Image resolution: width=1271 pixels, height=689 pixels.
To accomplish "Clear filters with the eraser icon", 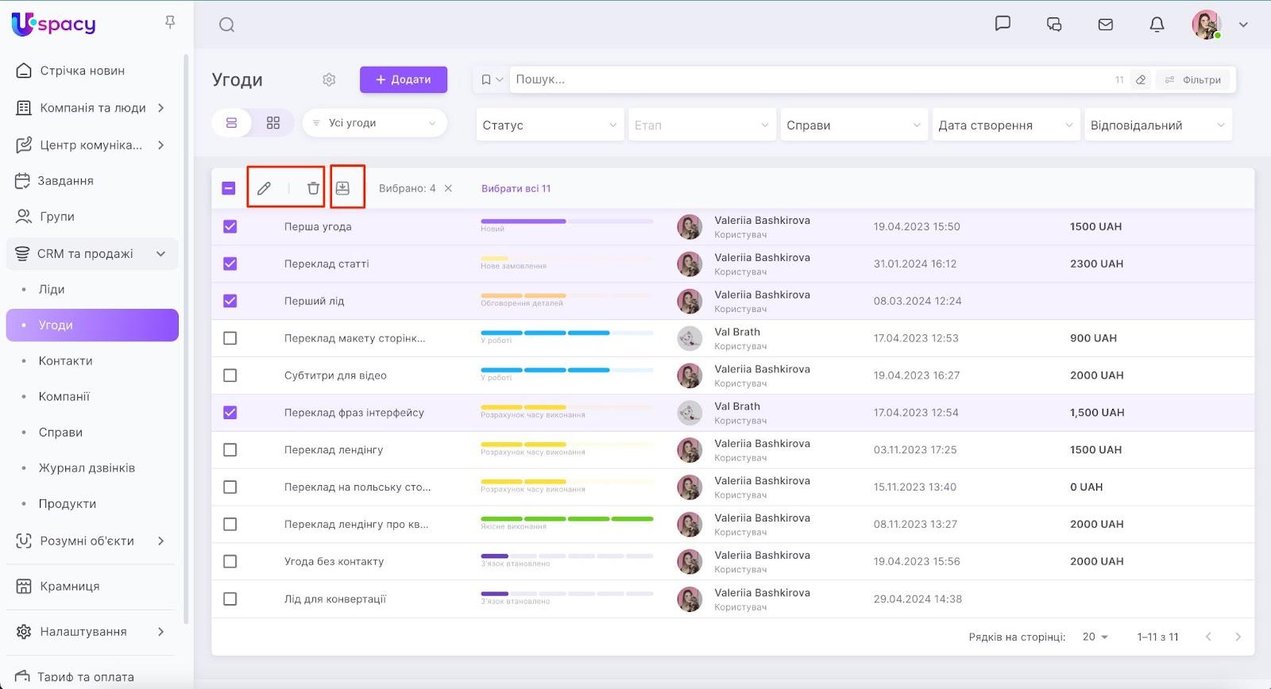I will pos(1141,79).
